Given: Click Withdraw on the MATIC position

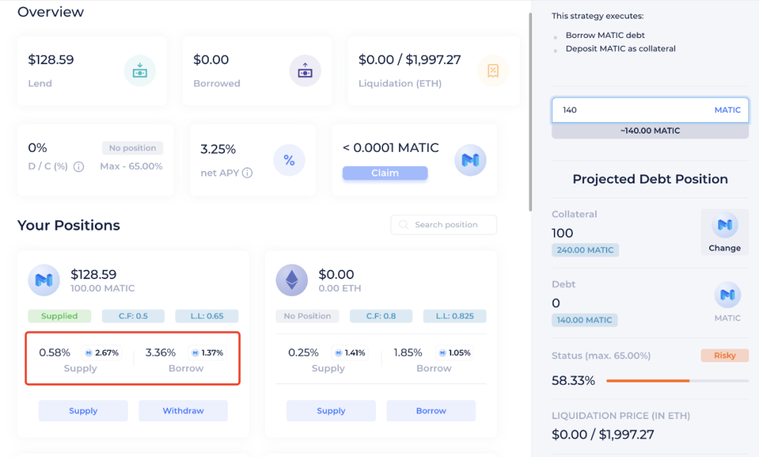Looking at the screenshot, I should [183, 411].
